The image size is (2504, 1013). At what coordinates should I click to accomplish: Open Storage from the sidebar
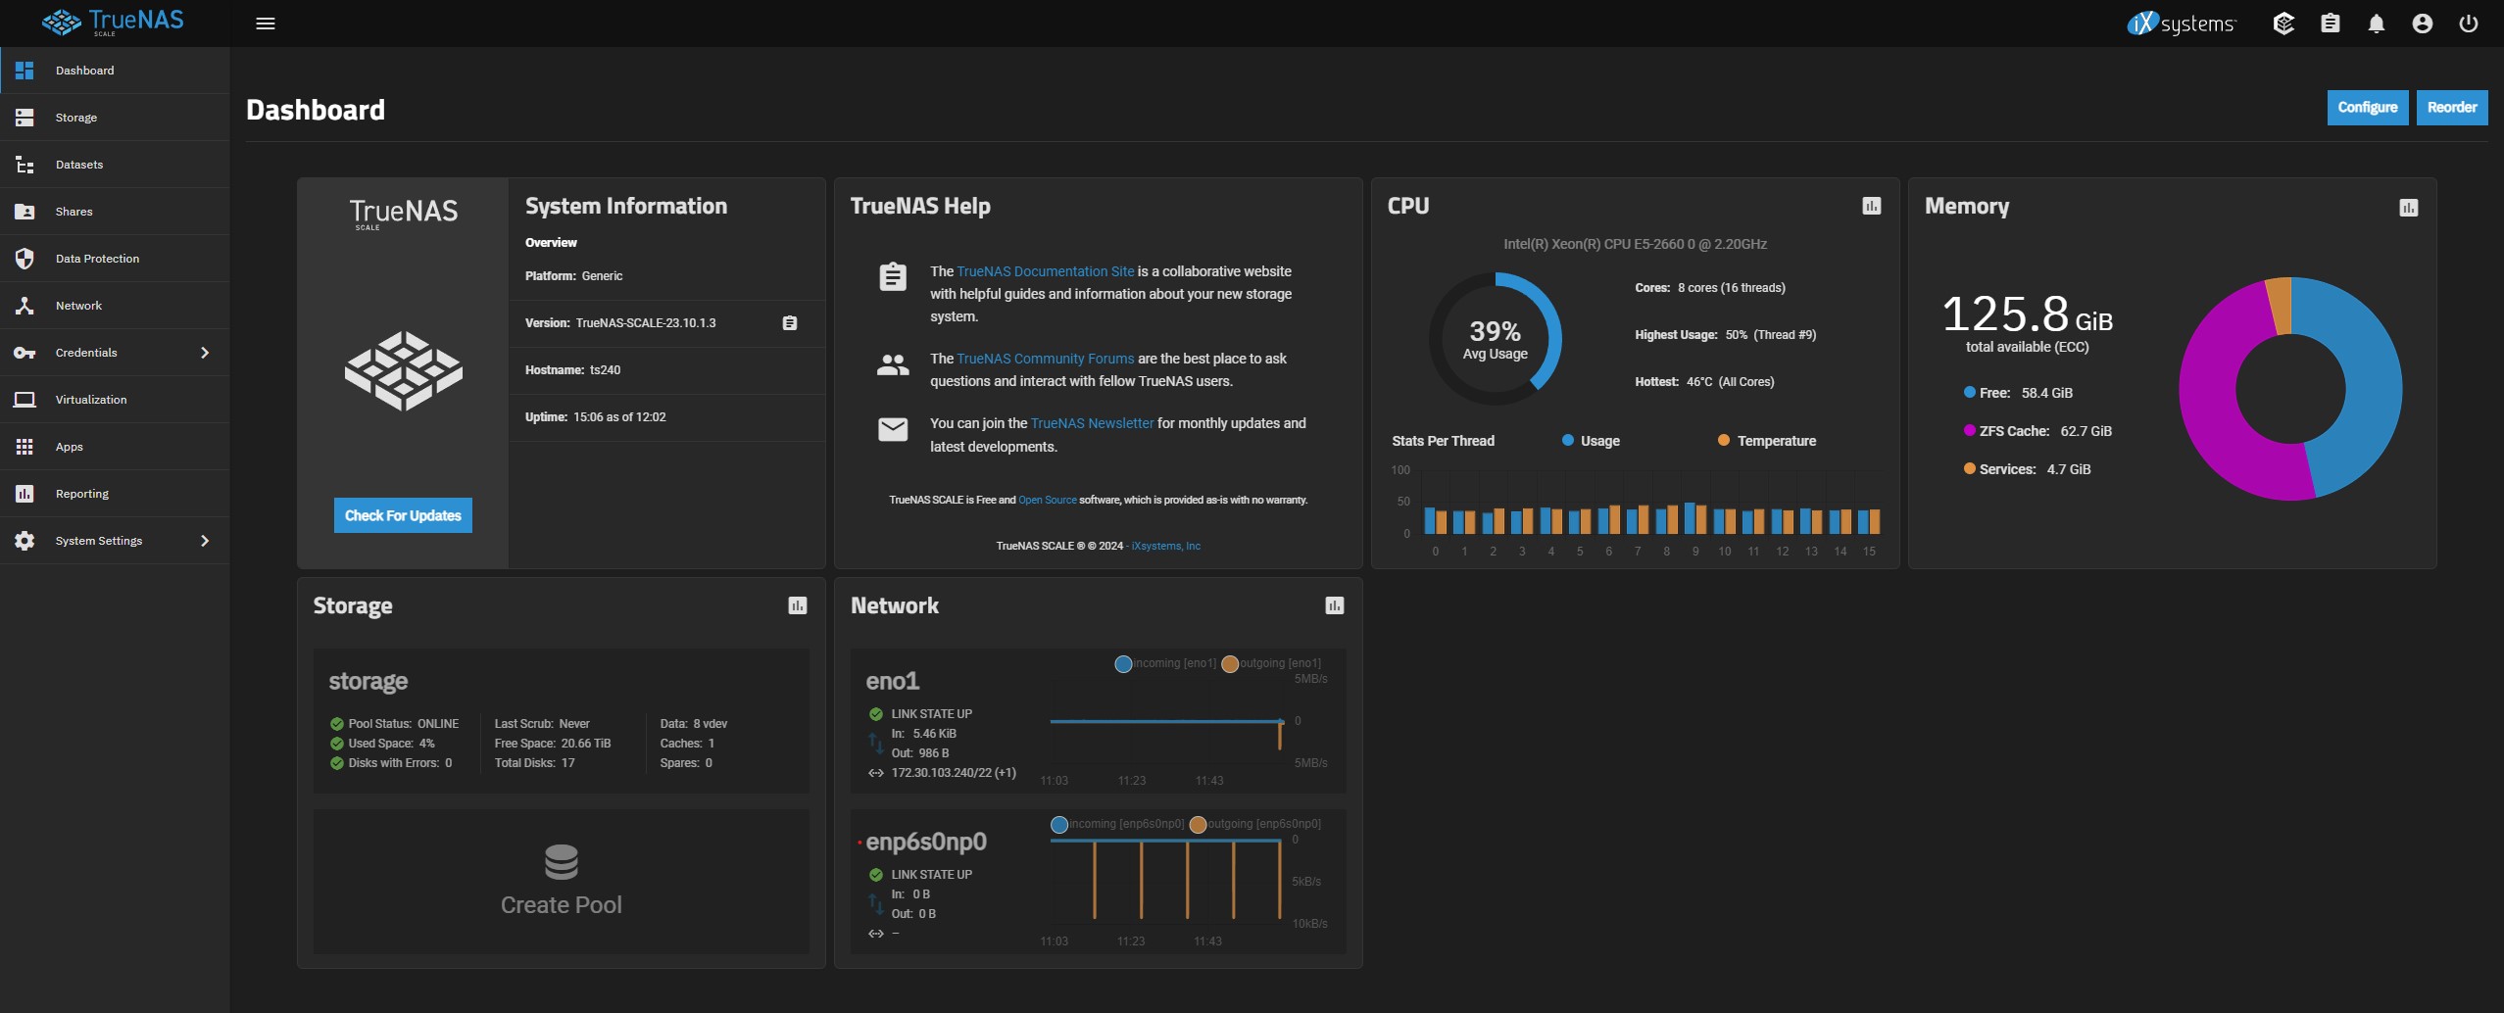point(115,118)
